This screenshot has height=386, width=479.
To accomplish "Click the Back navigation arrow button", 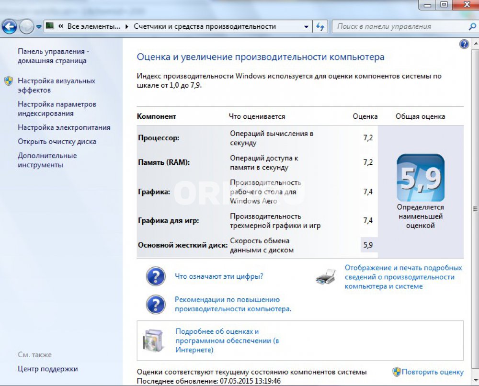I will pyautogui.click(x=9, y=27).
